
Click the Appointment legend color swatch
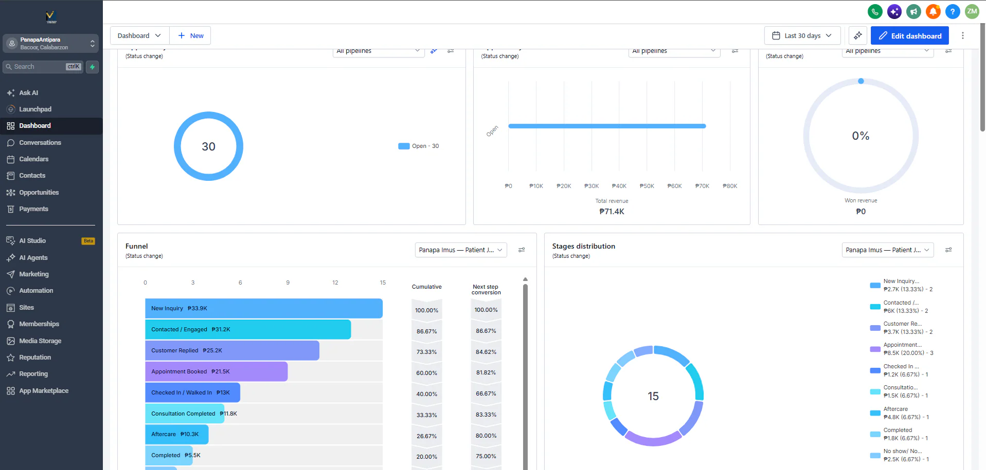(x=875, y=349)
